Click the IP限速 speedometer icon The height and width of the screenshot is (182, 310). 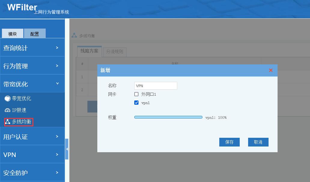(8, 110)
